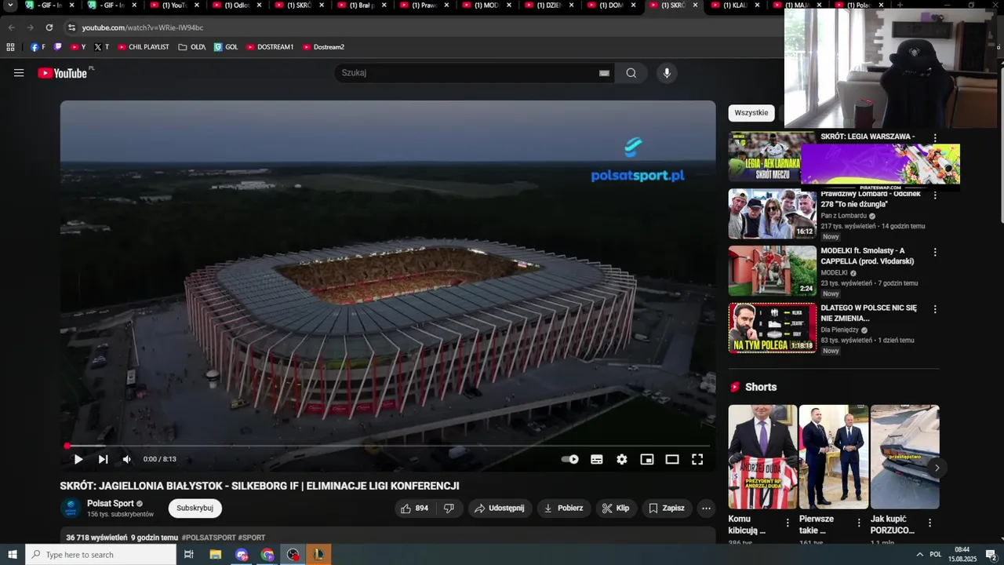
Task: Click the search magnifier button
Action: [631, 73]
